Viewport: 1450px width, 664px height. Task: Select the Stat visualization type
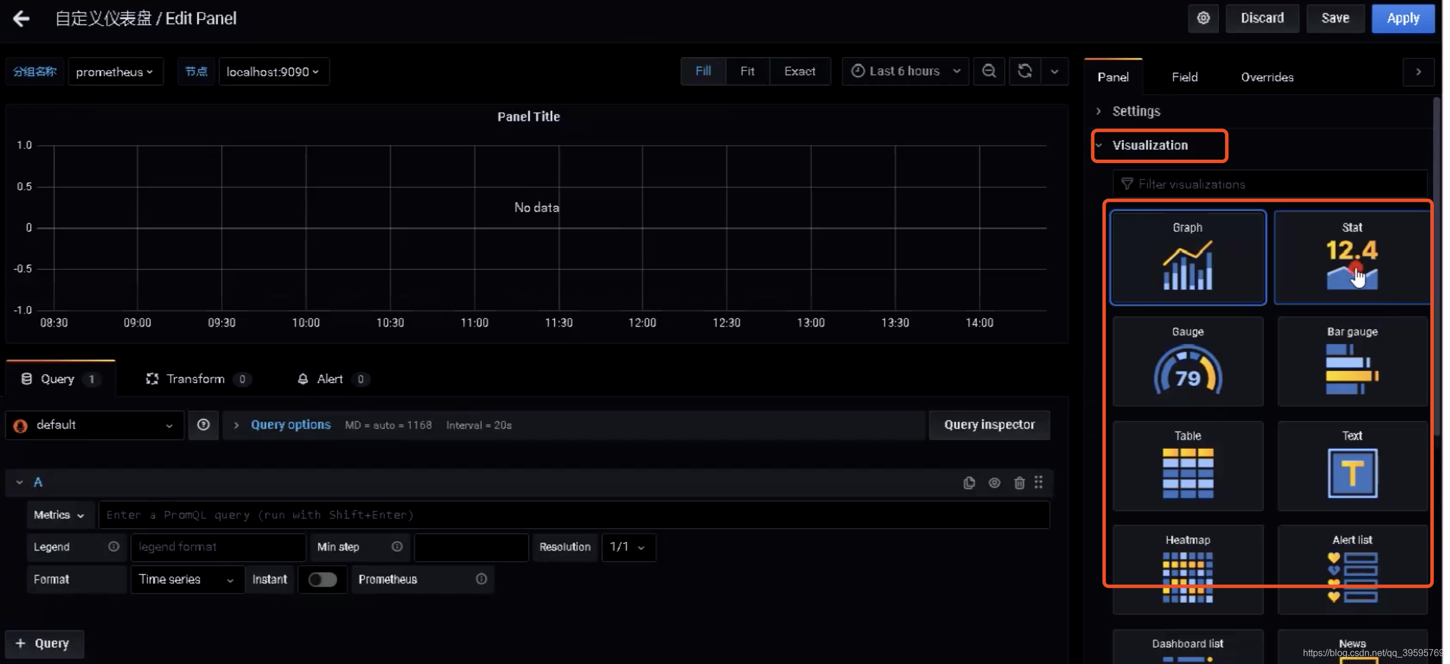1352,257
